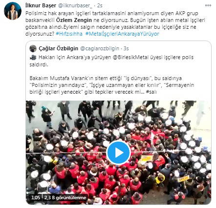
Task: Open the #salı hashtag in quoted tweet
Action: 151,92
